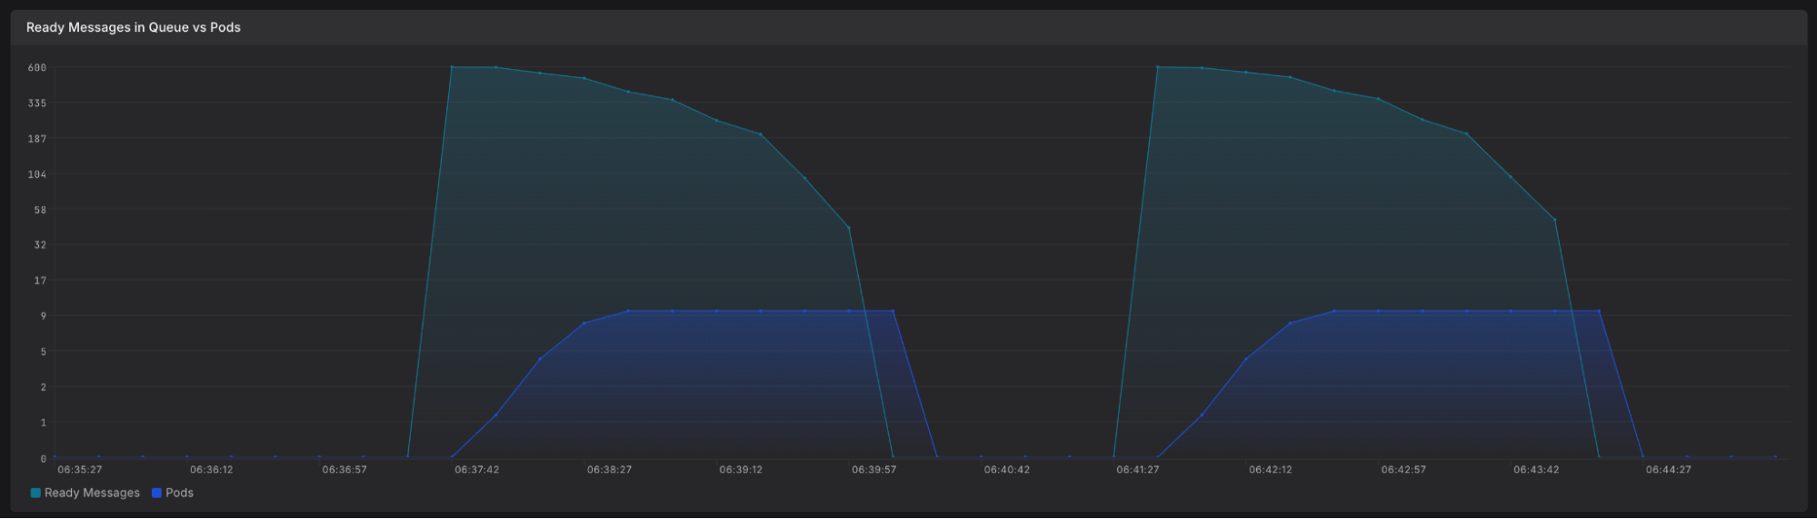The width and height of the screenshot is (1817, 519).
Task: Click the 06:35:27 x-axis label
Action: 80,470
